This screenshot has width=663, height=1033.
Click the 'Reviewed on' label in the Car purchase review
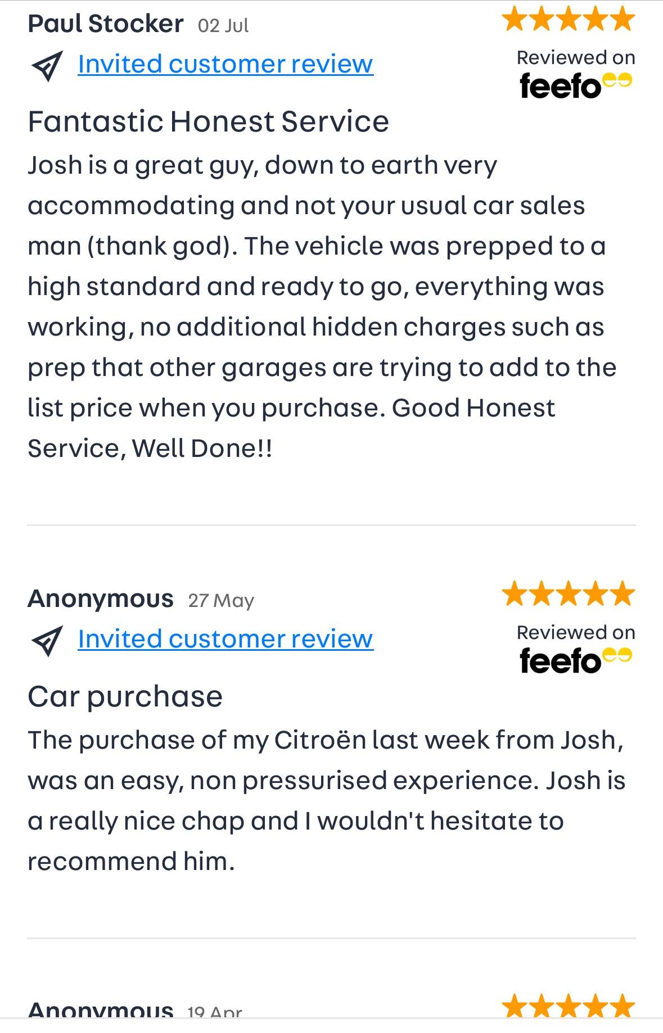[x=576, y=632]
